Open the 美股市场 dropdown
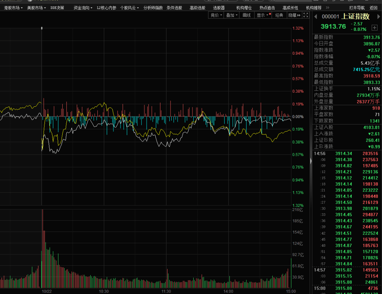The width and height of the screenshot is (382, 294). pos(37,7)
